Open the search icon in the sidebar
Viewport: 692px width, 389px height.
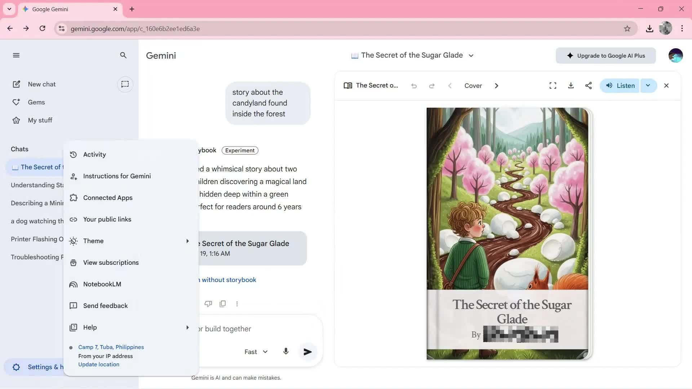[123, 55]
